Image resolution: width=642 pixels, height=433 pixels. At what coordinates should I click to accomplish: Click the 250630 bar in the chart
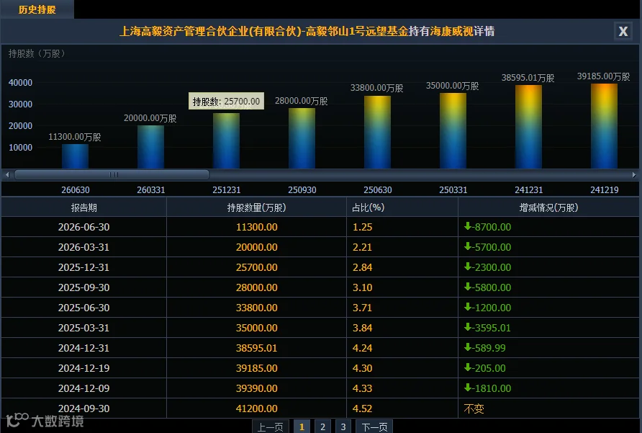click(378, 132)
